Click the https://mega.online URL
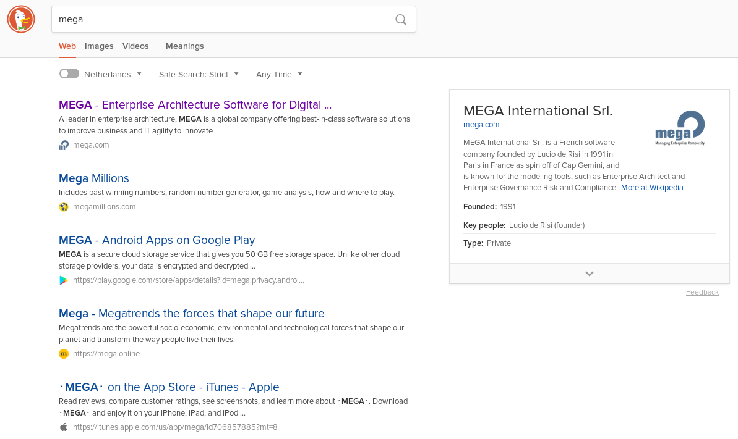The image size is (738, 439). click(106, 354)
